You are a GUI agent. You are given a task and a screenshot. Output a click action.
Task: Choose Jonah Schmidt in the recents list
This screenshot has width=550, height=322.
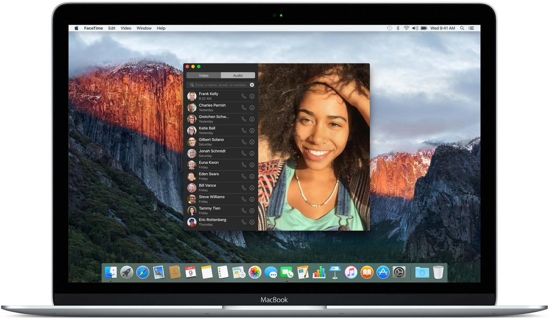[221, 153]
